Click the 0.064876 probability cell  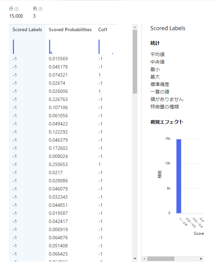[x=58, y=238]
